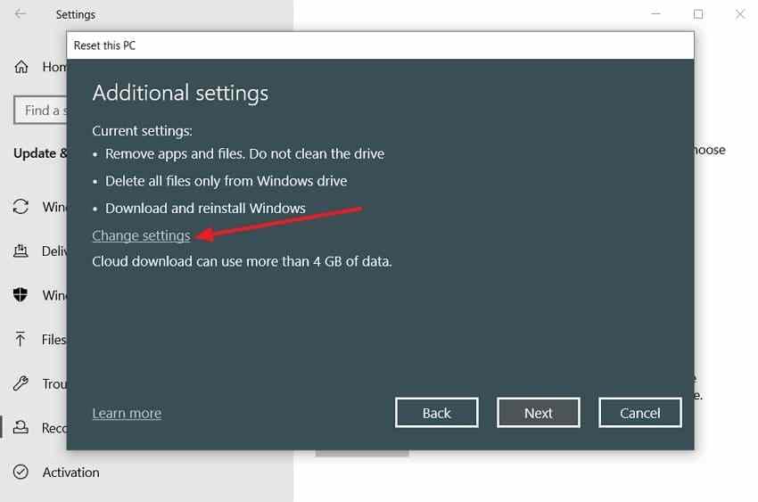Screen dimensions: 758x502
Task: Select the Activation checkmark icon
Action: click(21, 472)
